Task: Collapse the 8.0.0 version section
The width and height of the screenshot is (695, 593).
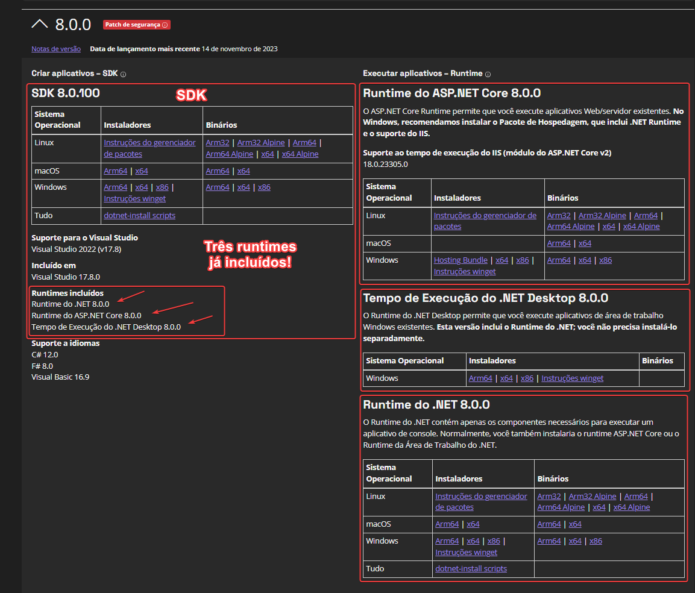Action: pyautogui.click(x=40, y=24)
